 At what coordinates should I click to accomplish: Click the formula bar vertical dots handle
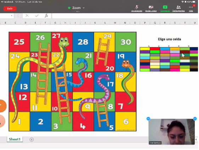[x=18, y=16]
